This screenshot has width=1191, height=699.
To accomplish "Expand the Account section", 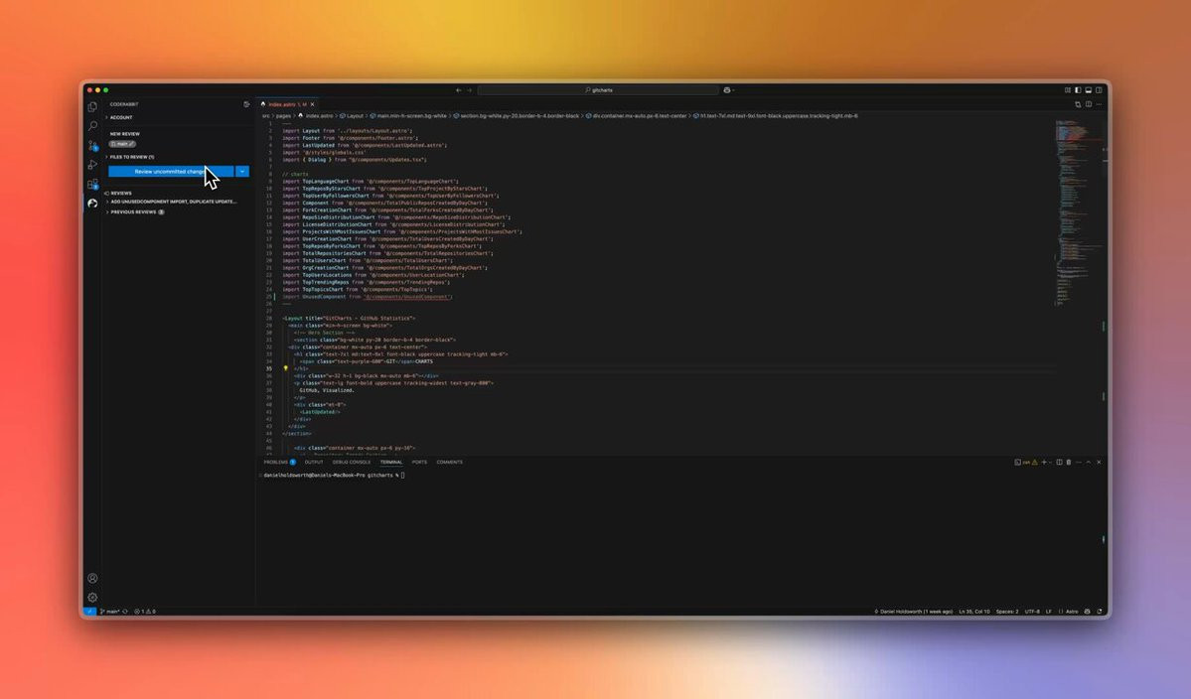I will click(x=119, y=117).
